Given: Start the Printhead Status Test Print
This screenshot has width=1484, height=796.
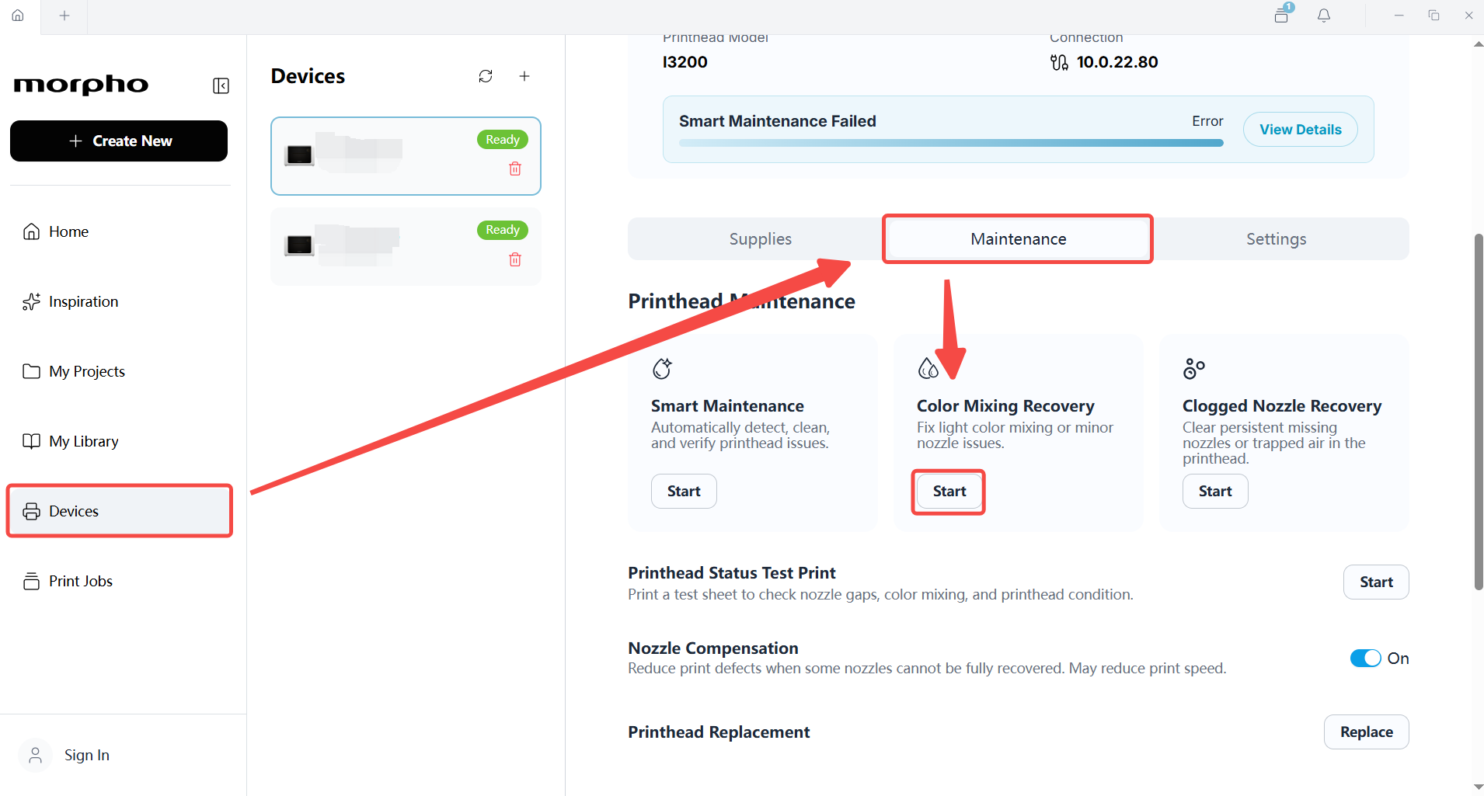Looking at the screenshot, I should (1376, 582).
